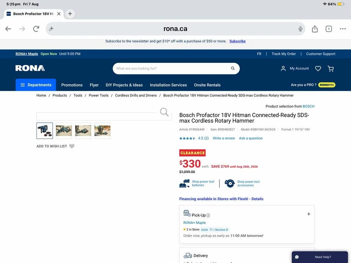Viewport: 351px width, 263px height.
Task: Click the Add to Wish List heart
Action: (x=72, y=146)
